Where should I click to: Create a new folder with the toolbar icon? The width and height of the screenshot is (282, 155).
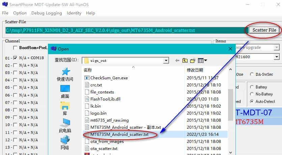[x=193, y=61]
